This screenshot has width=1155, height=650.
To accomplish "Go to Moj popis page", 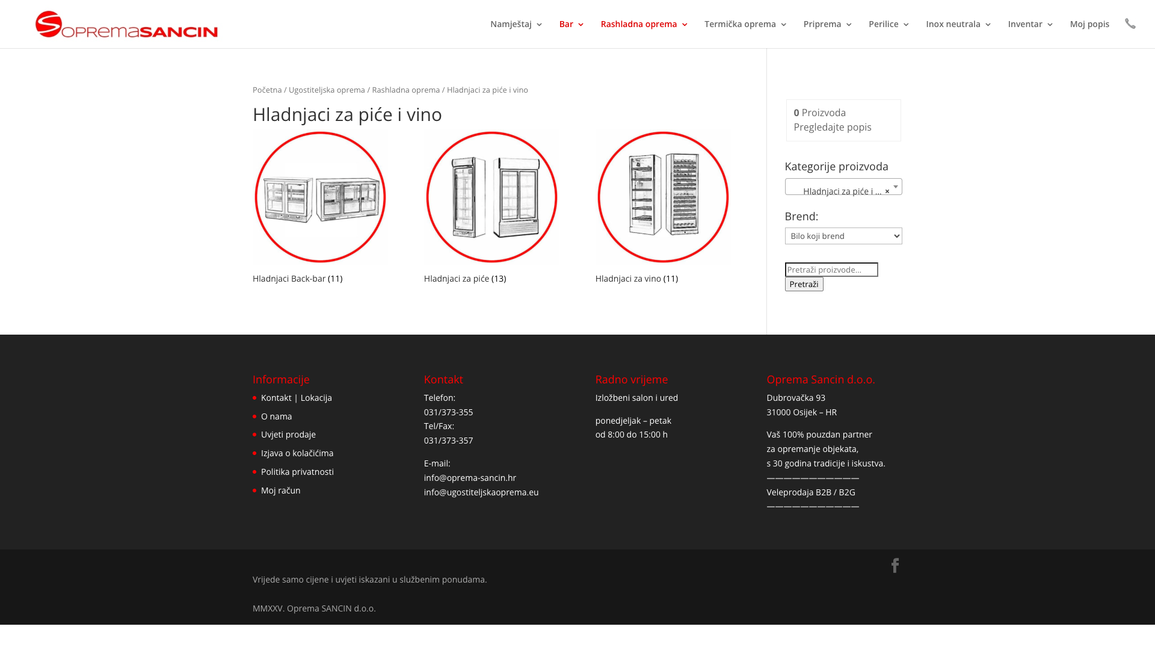I will [1089, 24].
